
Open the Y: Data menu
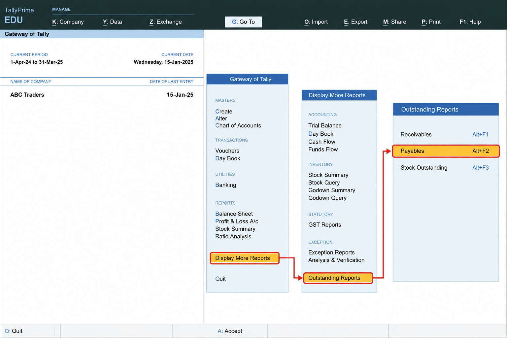coord(113,22)
